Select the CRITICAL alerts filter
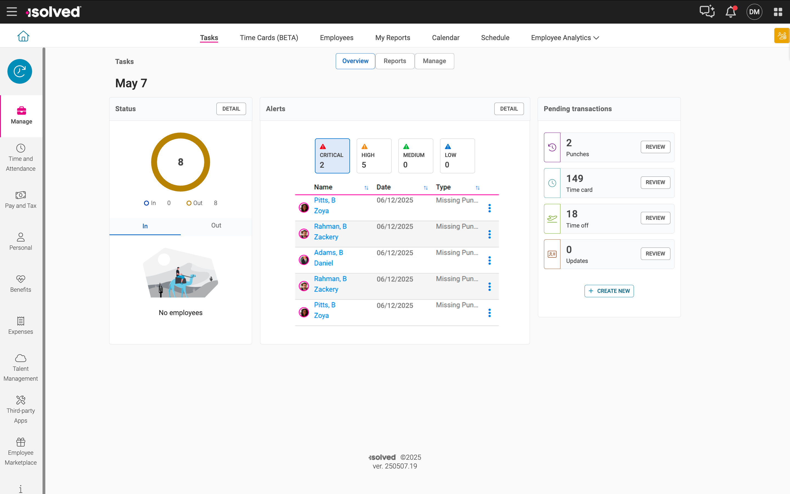Screen dimensions: 790x494 click(332, 156)
